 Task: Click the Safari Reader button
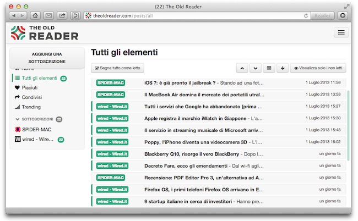tap(322, 16)
